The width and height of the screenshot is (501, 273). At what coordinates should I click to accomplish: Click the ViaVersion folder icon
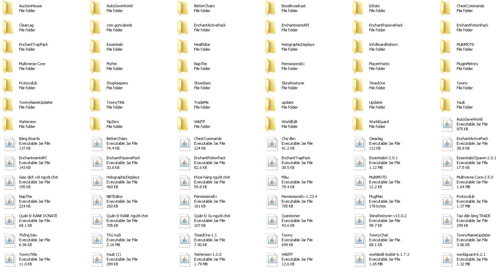pos(8,124)
